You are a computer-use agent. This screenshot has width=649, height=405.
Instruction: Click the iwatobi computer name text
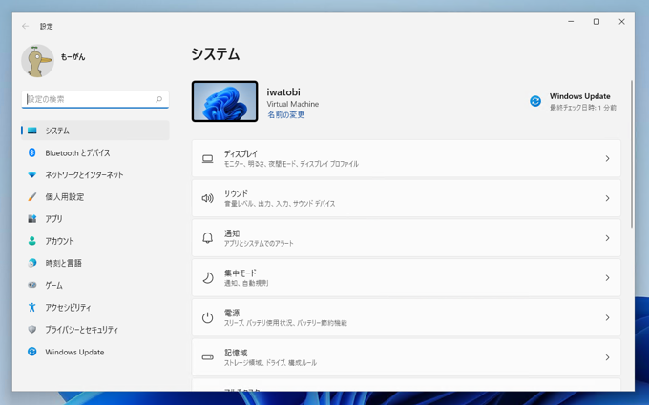(283, 92)
